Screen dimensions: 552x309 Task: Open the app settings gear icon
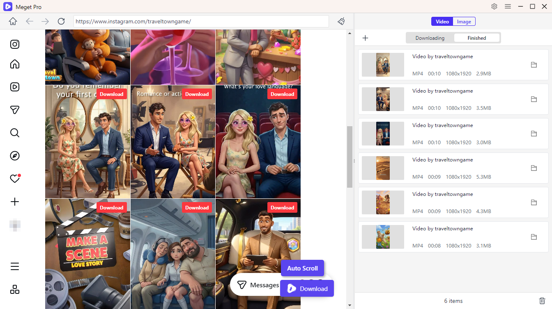[x=494, y=7]
